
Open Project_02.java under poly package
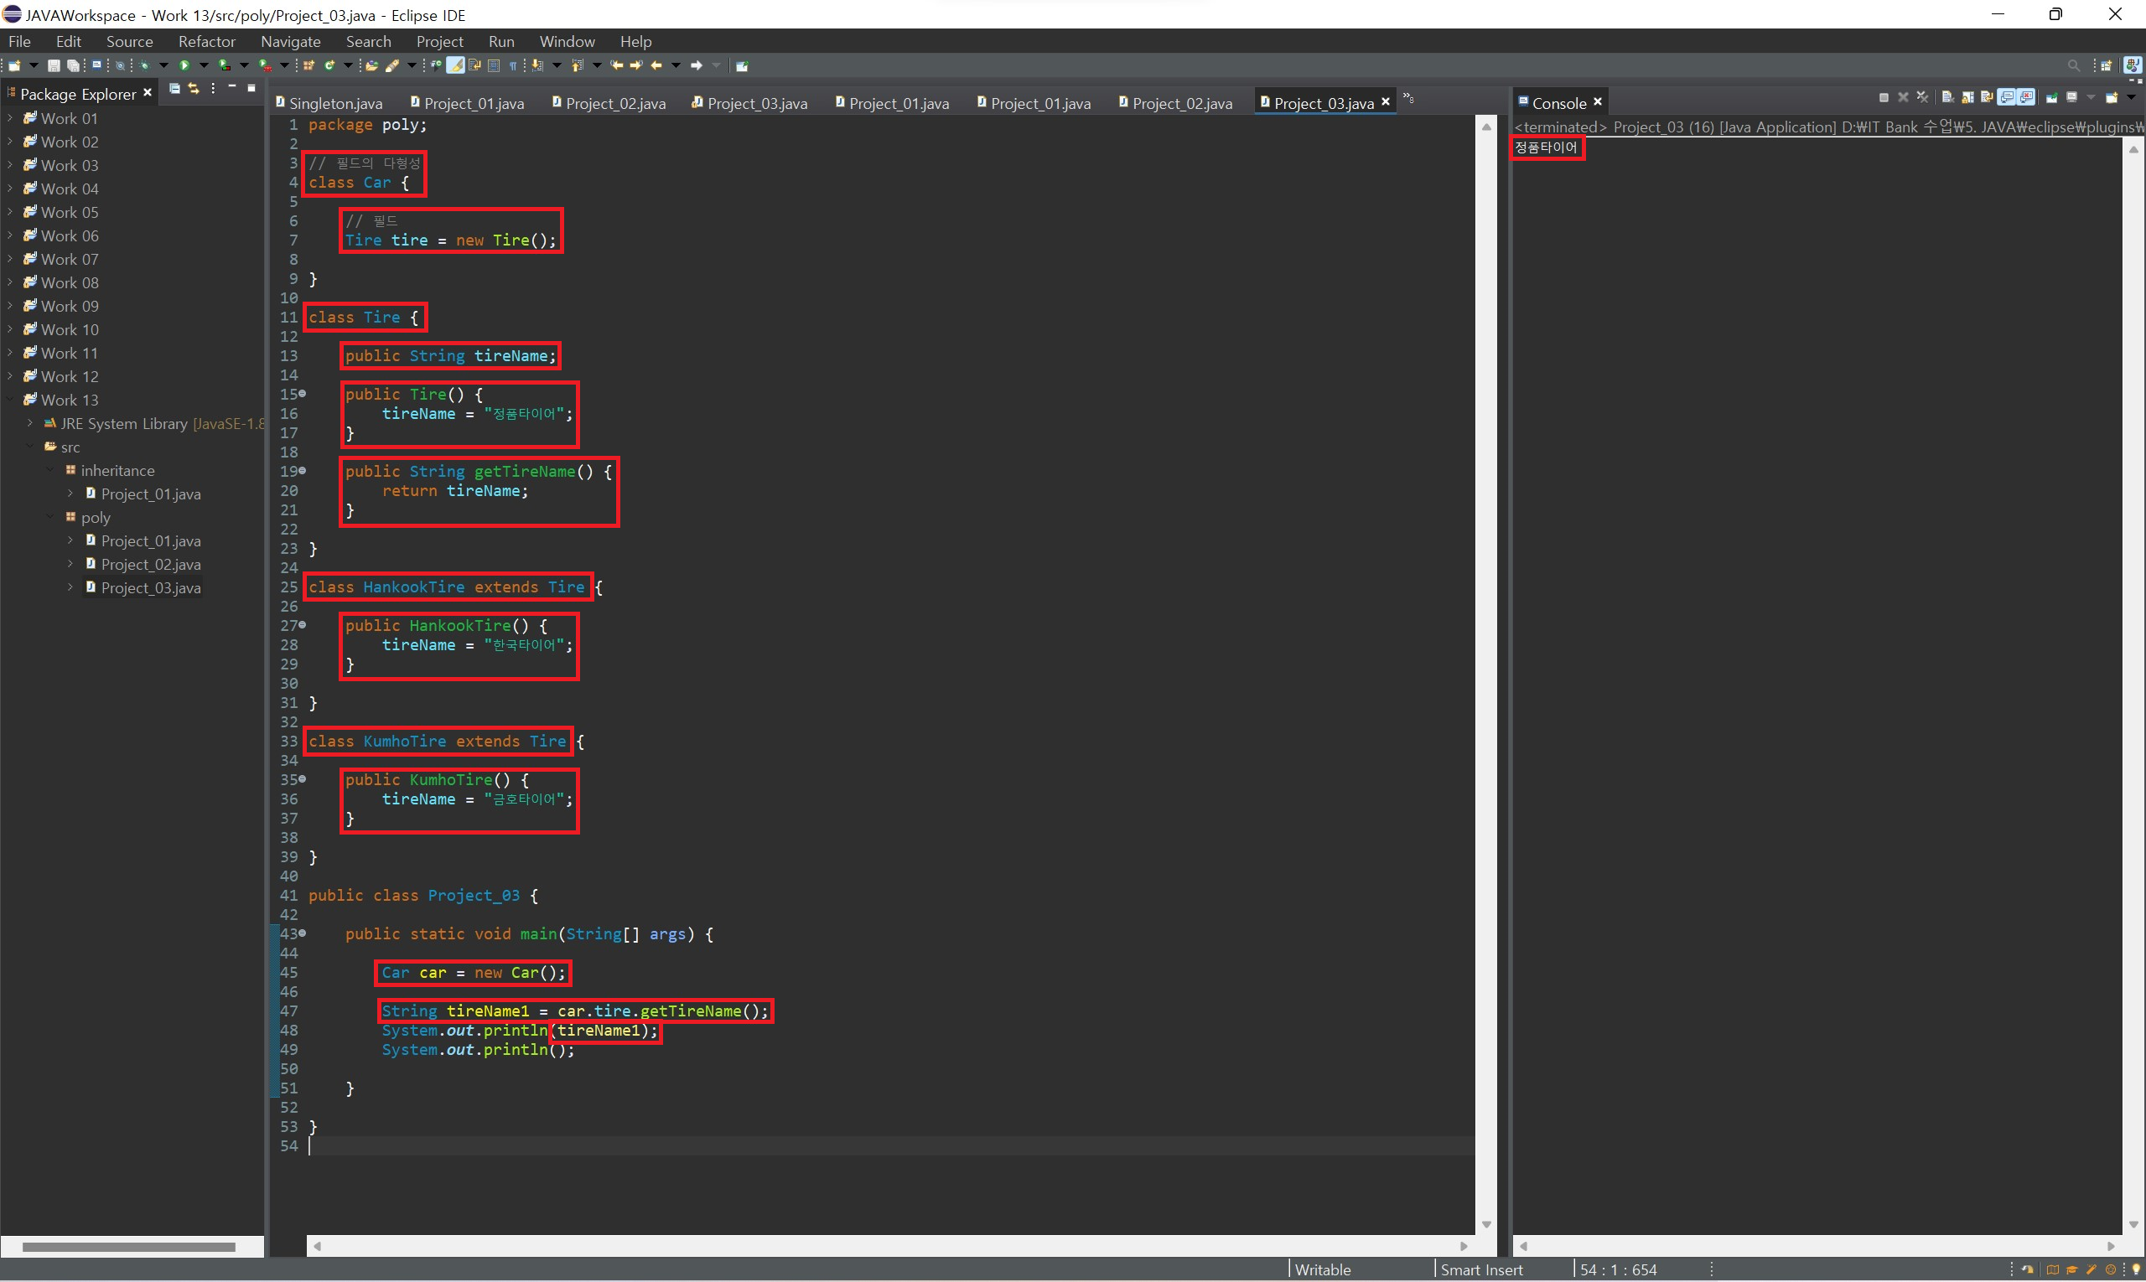150,564
